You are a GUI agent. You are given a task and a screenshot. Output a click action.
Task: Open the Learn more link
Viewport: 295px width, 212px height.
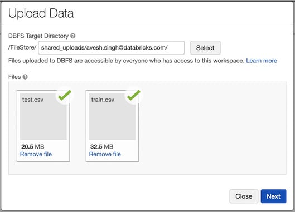coord(262,61)
